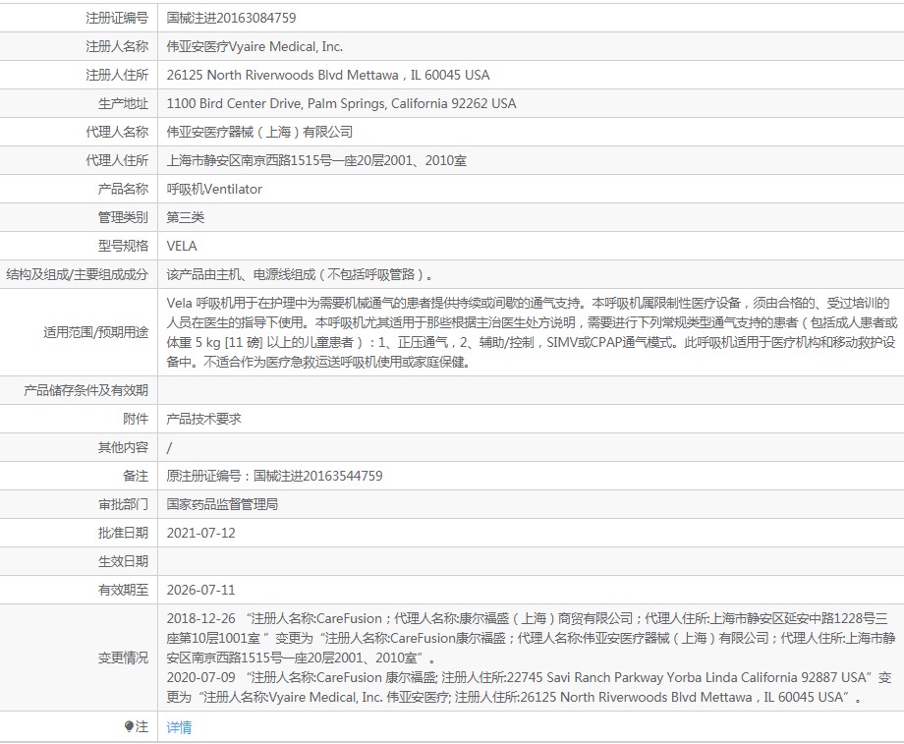Click the 代理人住所 label

click(x=117, y=160)
